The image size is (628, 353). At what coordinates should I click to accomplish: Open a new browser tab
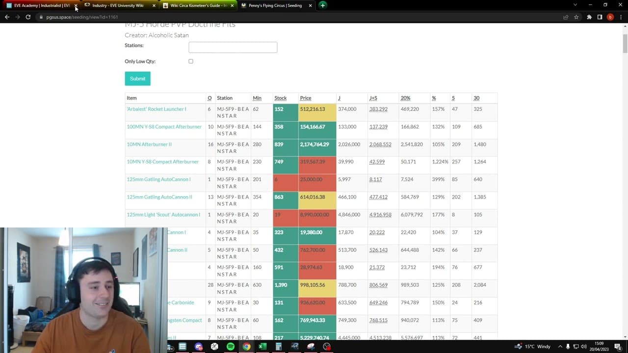[322, 5]
